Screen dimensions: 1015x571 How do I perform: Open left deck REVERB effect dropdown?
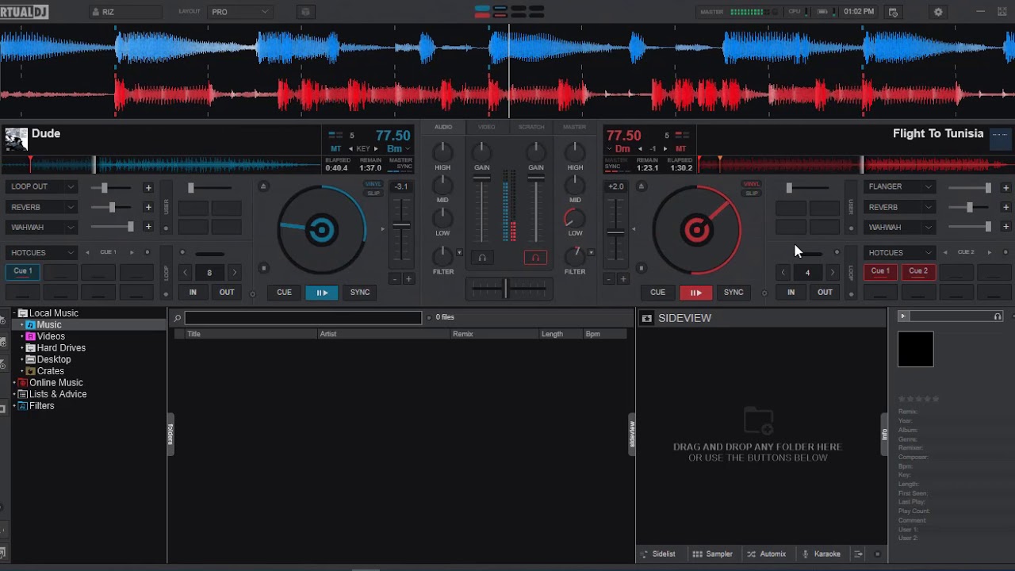43,207
